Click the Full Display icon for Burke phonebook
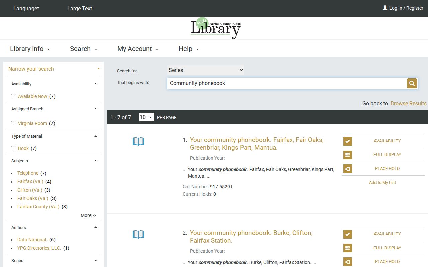428x267 pixels. point(348,248)
